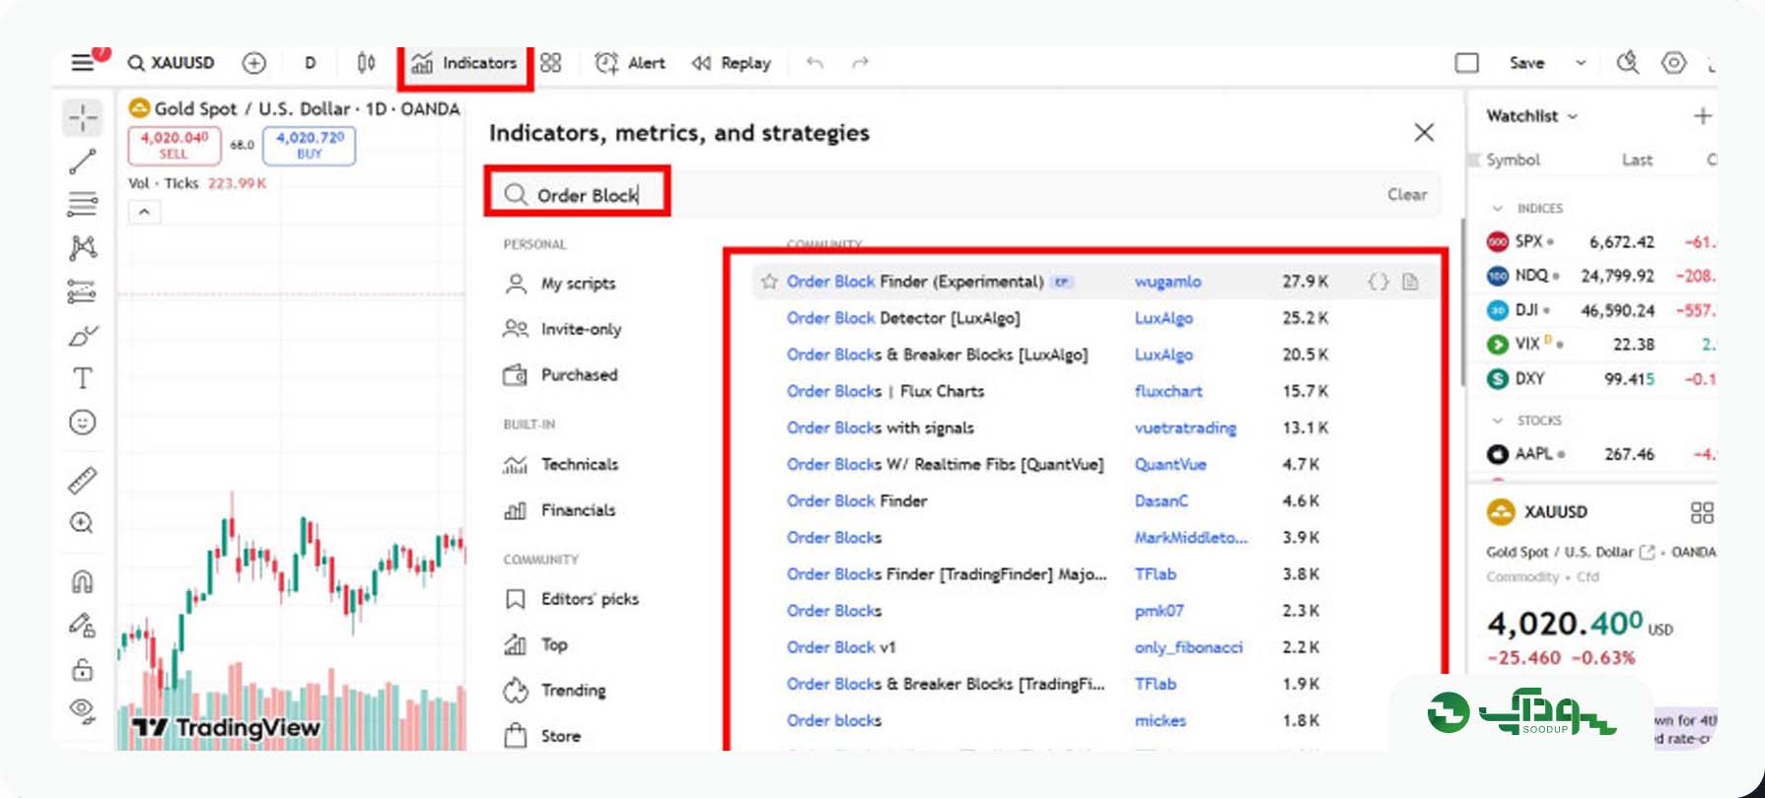Select Order Block Detector [LuxAlgo] indicator

(903, 318)
